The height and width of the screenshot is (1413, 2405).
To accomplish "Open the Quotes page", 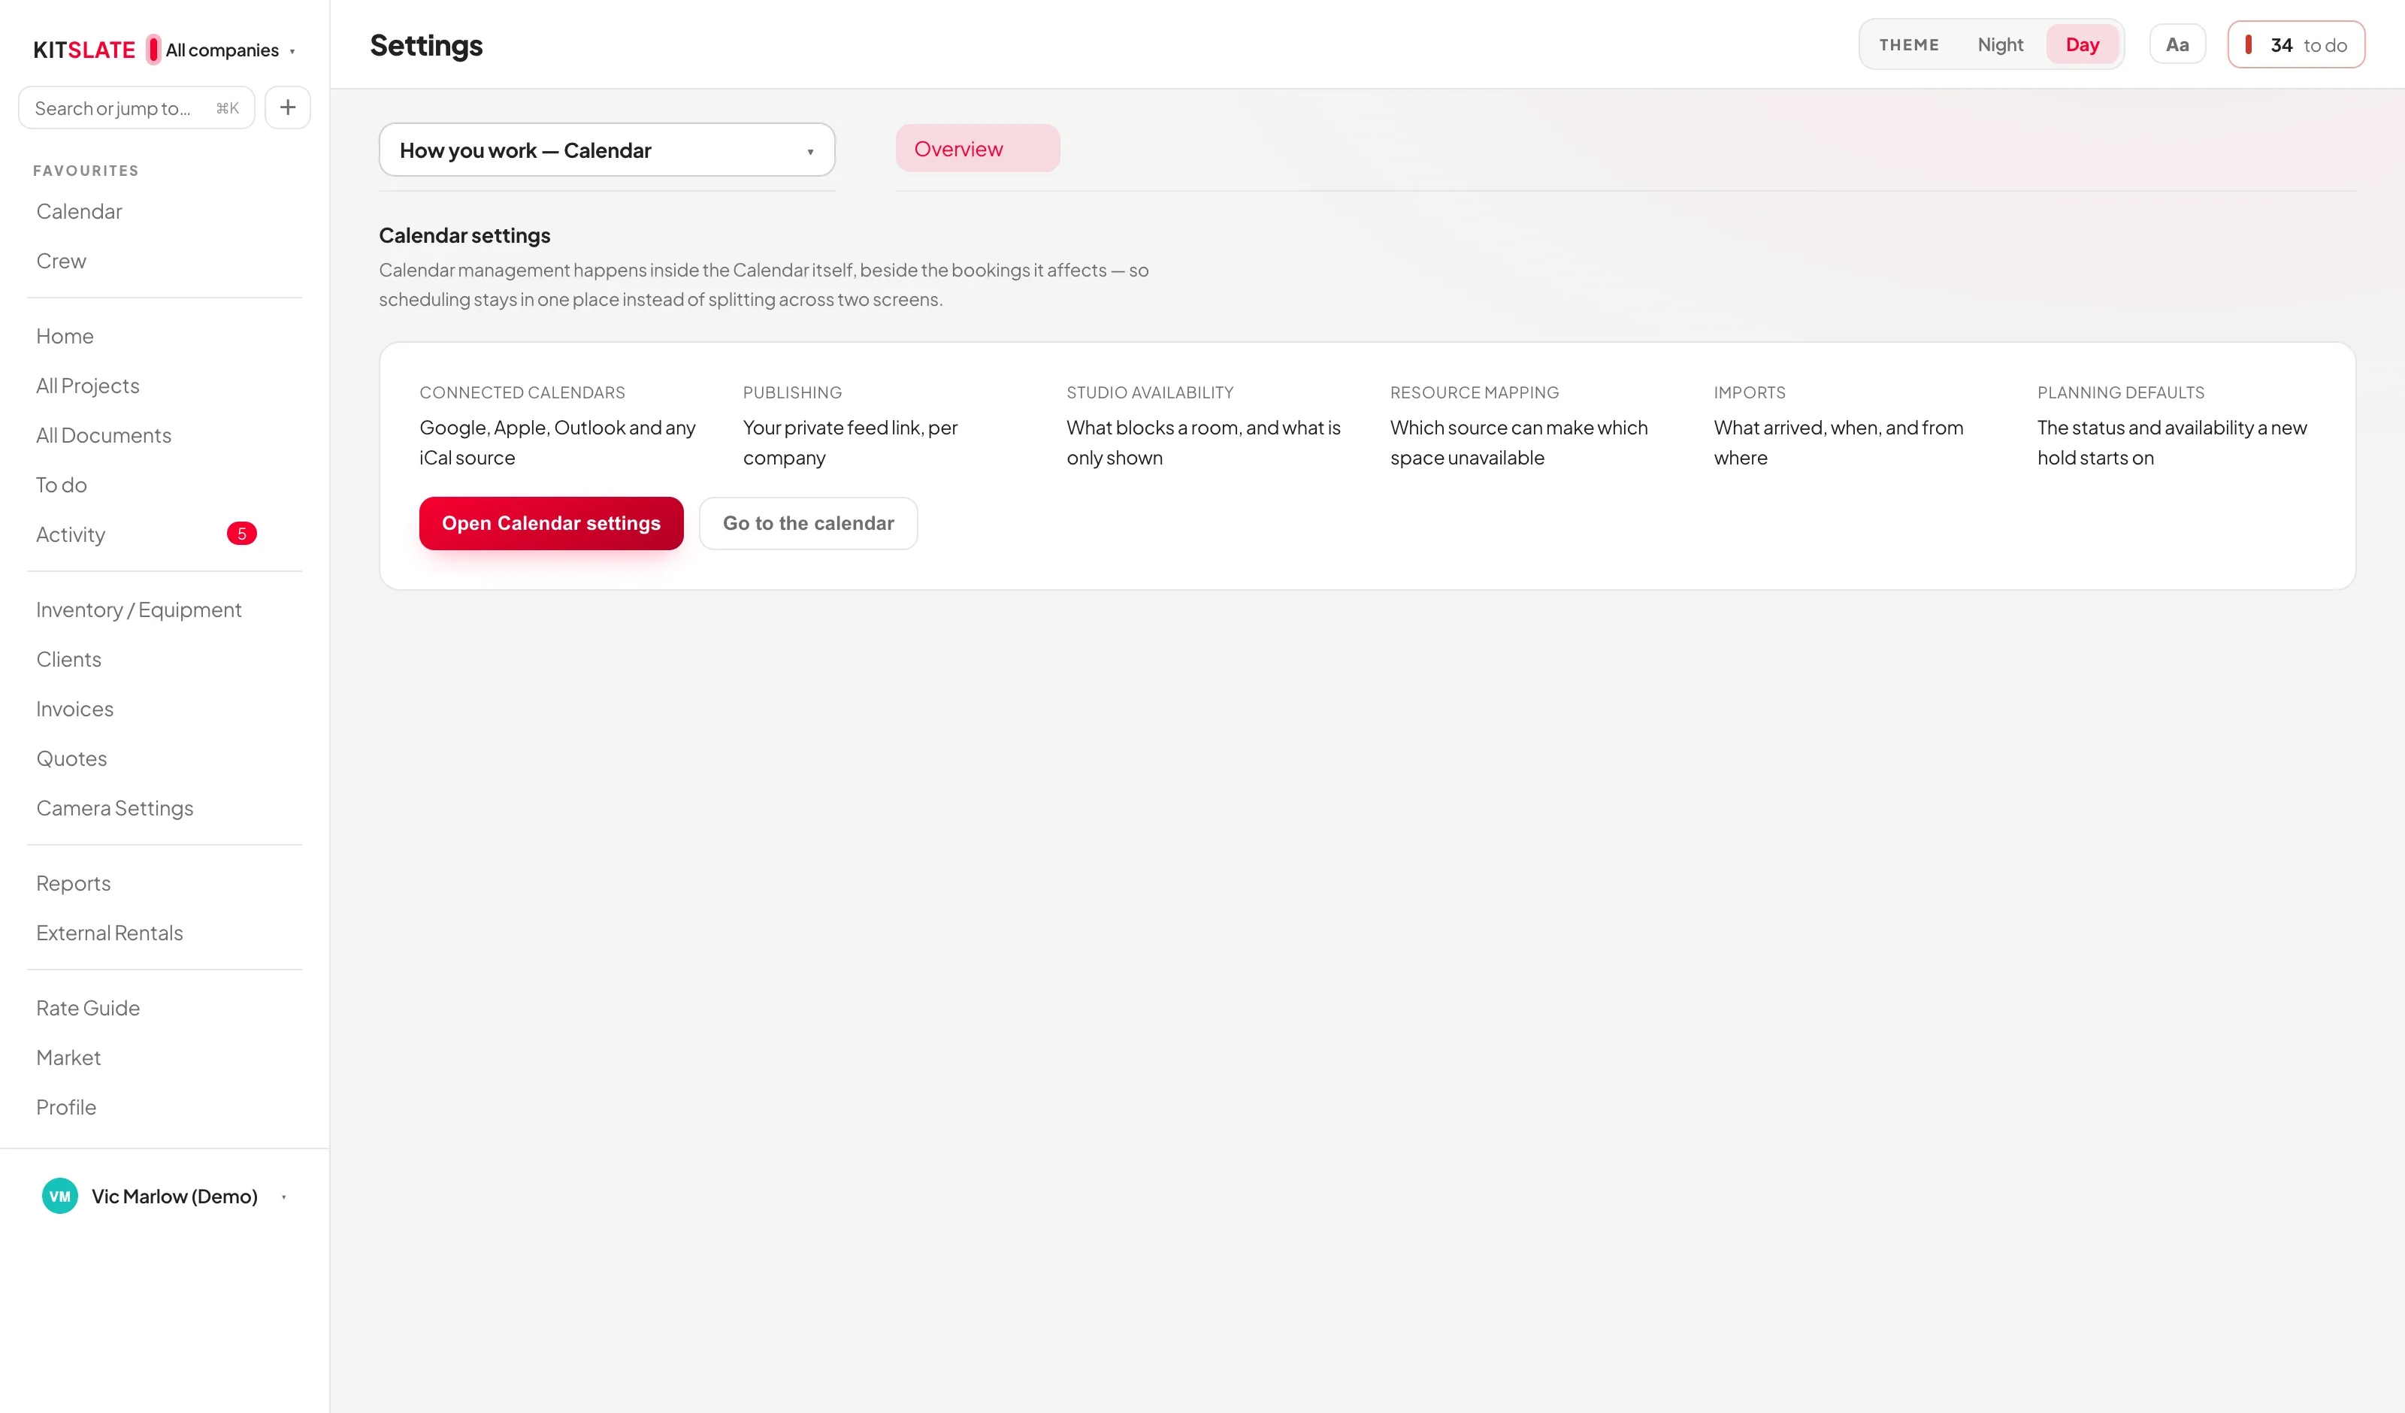I will (71, 759).
